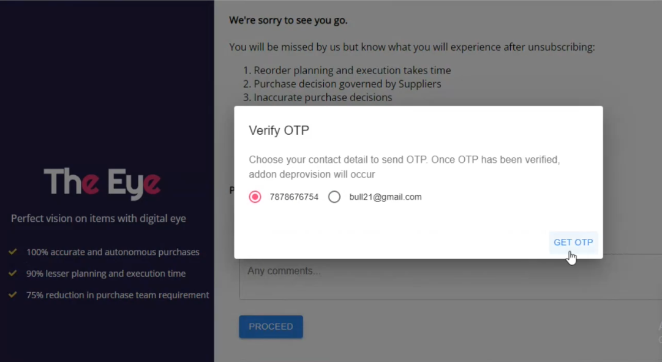Screen dimensions: 662x362
Task: Click the OTP contact detail instruction text
Action: (404, 167)
